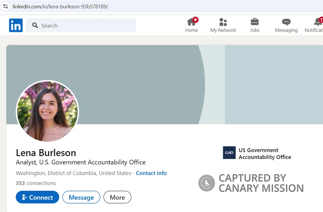Image resolution: width=323 pixels, height=212 pixels.
Task: Open the Jobs briefcase icon
Action: click(255, 22)
